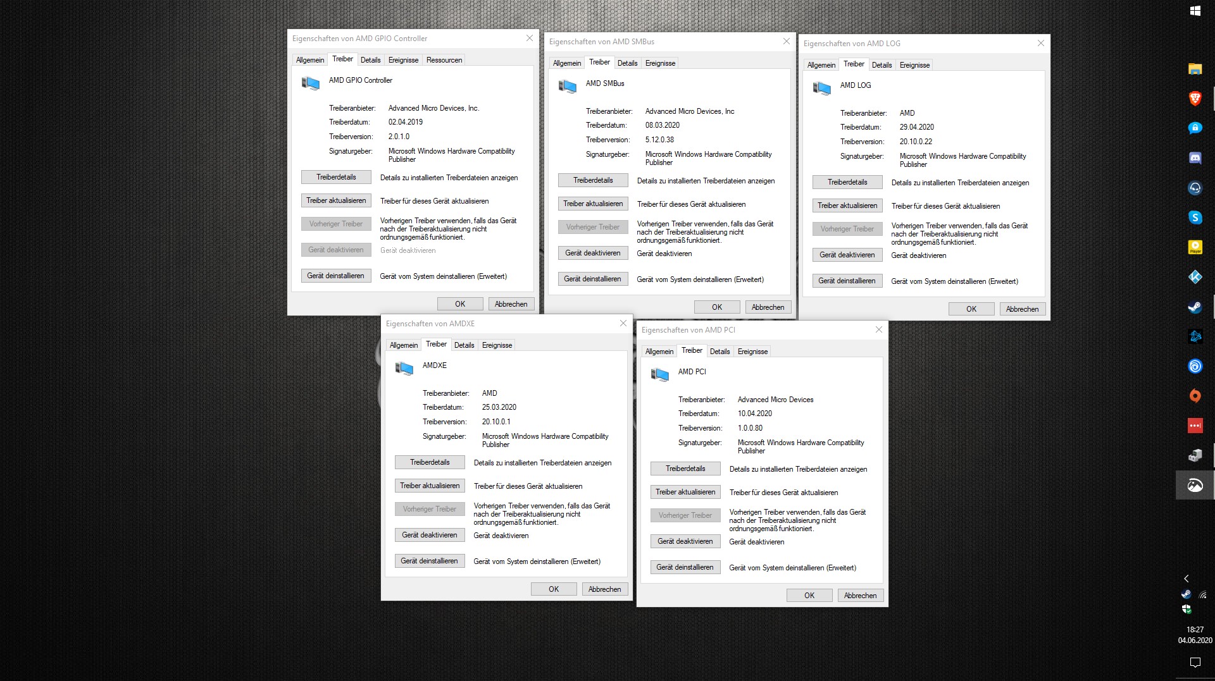
Task: Click driver date 02.04.2019 in GPIO Controller
Action: pyautogui.click(x=406, y=122)
